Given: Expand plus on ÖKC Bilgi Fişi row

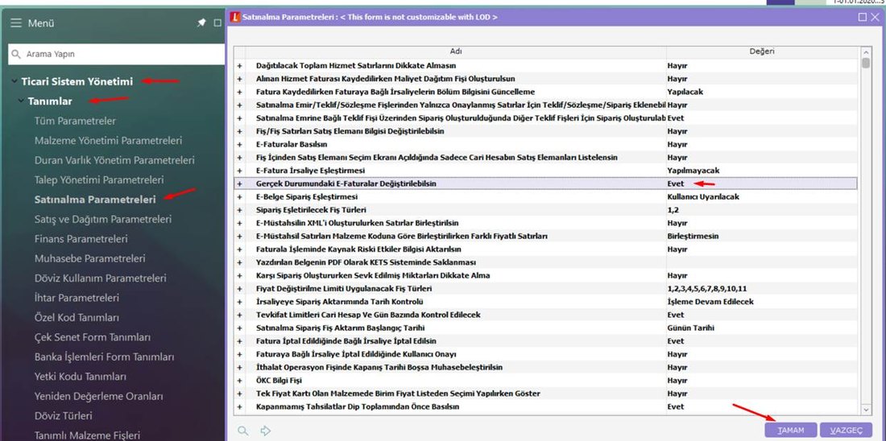Looking at the screenshot, I should click(x=239, y=381).
